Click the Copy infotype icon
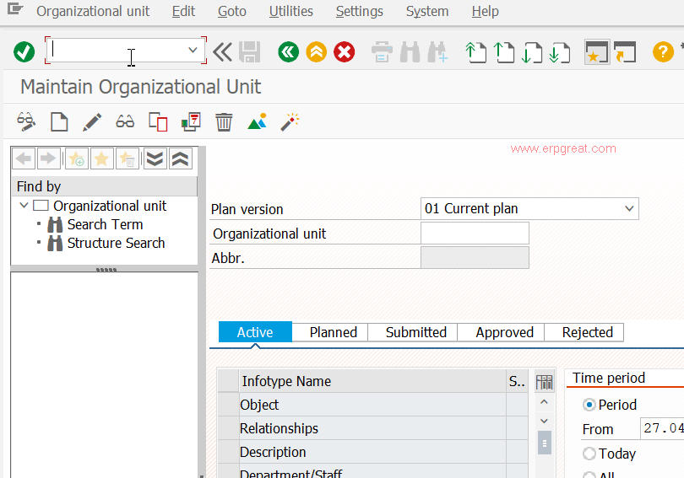Screen dimensions: 684x478 [158, 122]
